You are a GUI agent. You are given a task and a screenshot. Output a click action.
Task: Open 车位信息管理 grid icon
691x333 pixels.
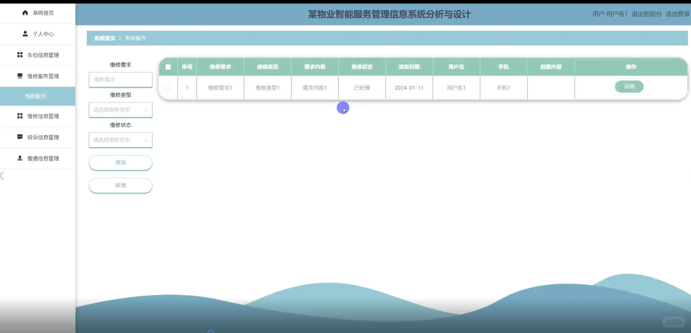20,55
